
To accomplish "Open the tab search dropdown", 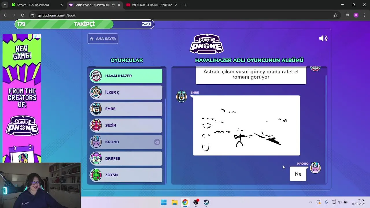I will [5, 5].
